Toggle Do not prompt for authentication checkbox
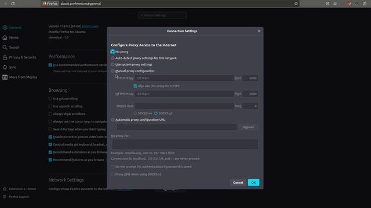Screen dimensions: 371x208 click(112, 167)
